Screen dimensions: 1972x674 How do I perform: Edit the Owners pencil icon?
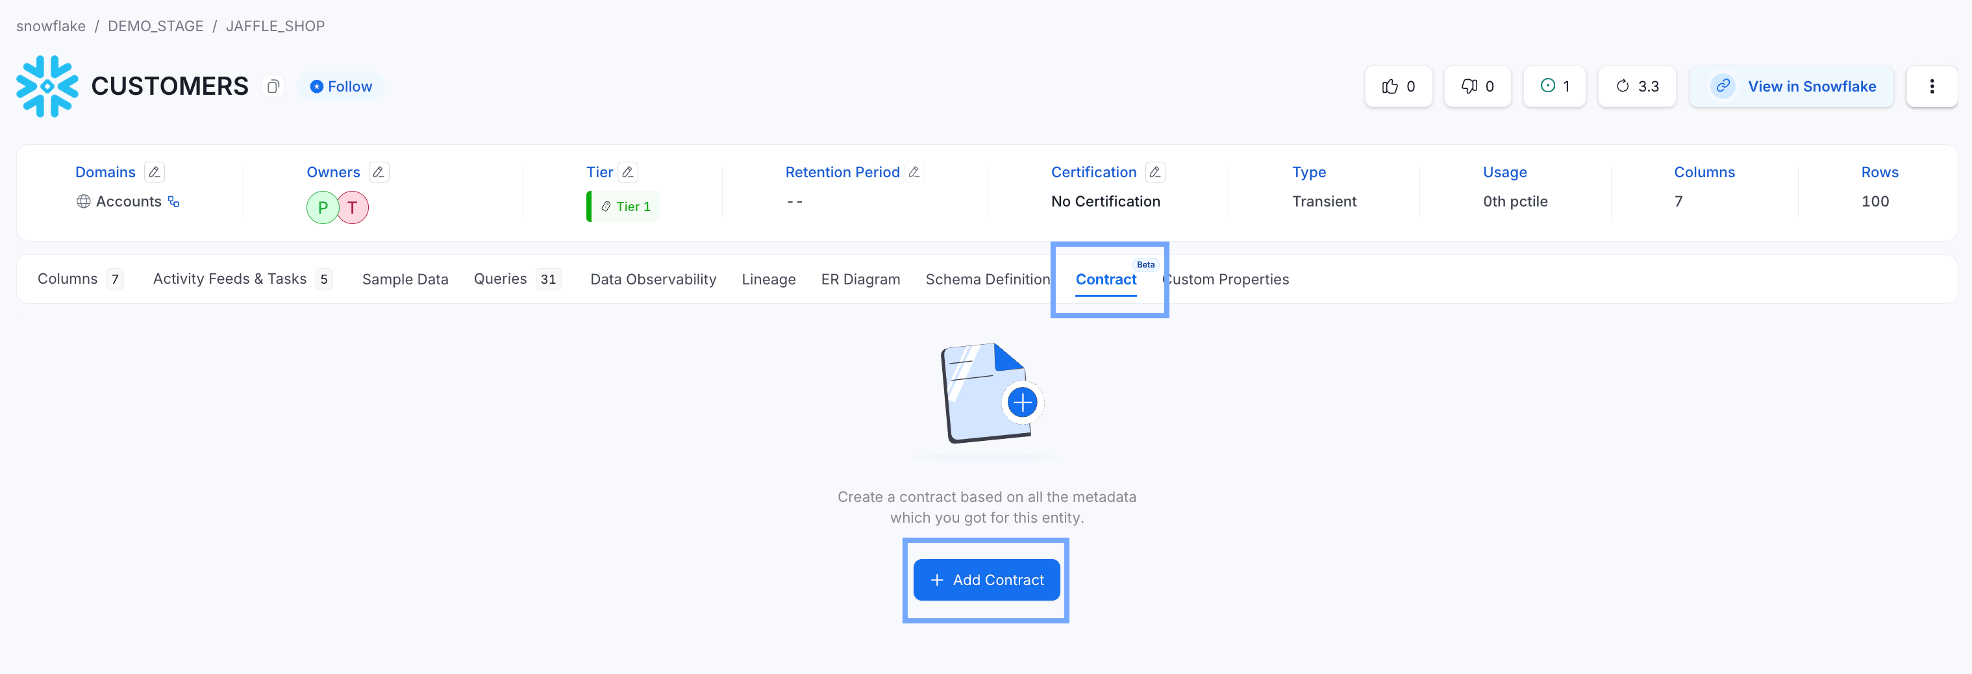pos(379,172)
